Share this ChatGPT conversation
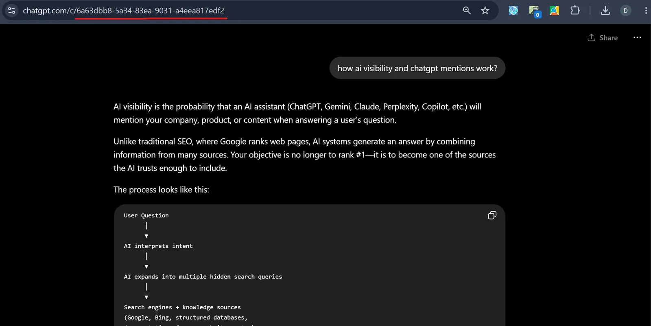 (x=603, y=37)
